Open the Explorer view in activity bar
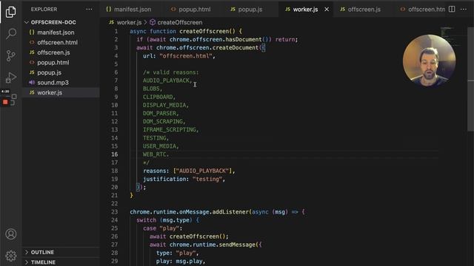 tap(11, 12)
